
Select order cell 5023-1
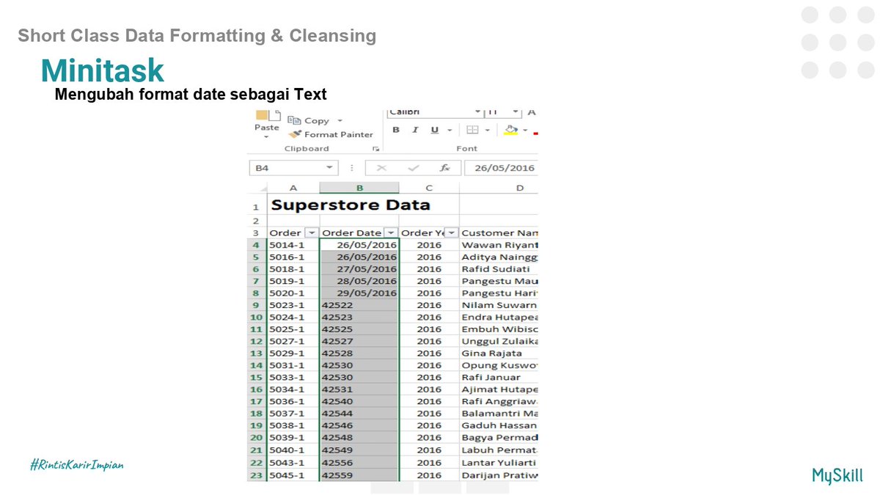[x=293, y=305]
